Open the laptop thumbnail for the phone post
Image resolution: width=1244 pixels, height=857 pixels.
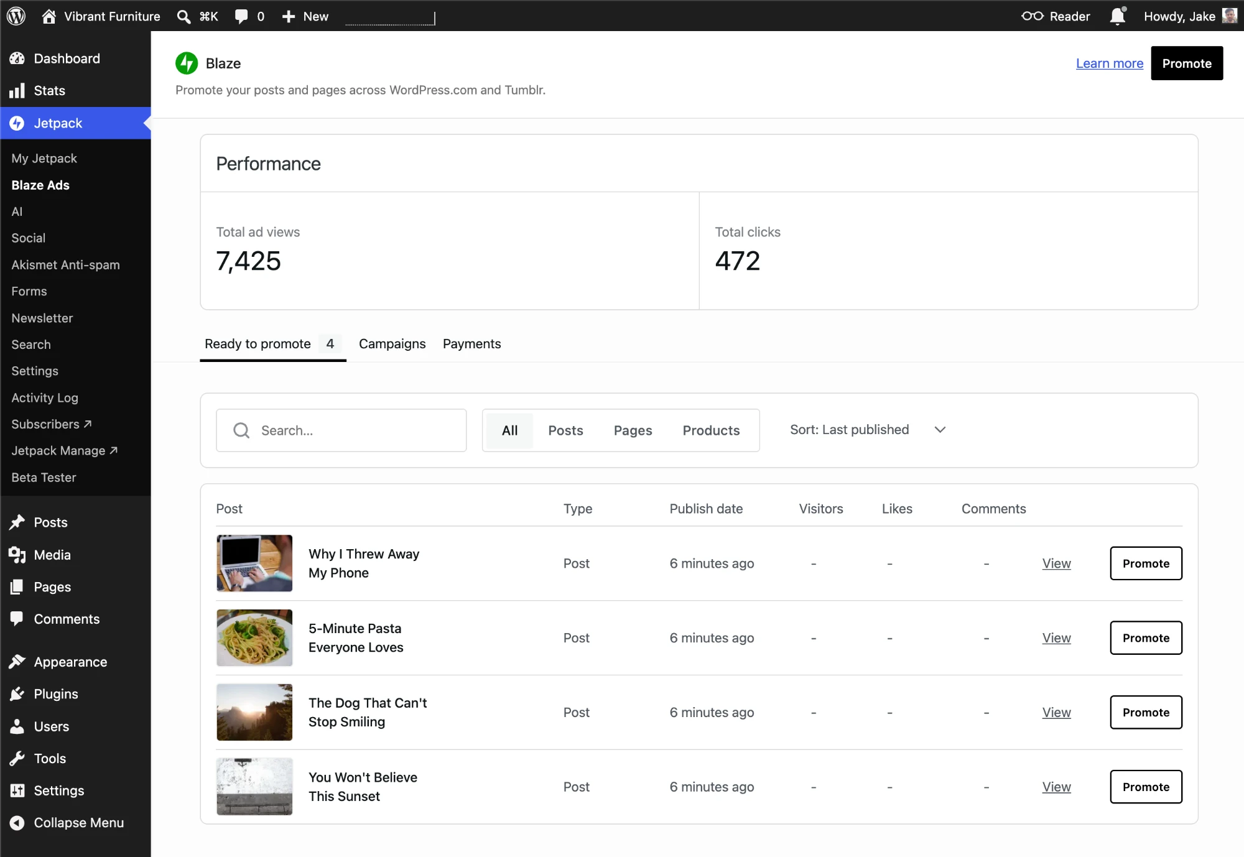(254, 563)
